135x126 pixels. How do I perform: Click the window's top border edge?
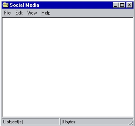coord(67,1)
